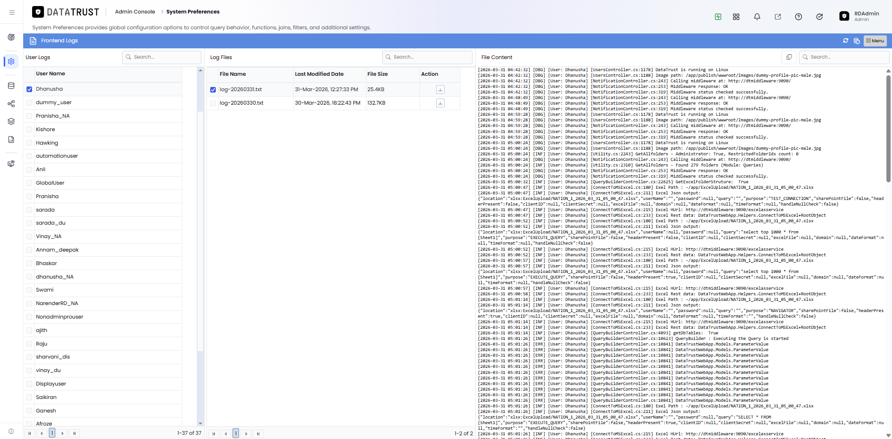This screenshot has height=439, width=892.
Task: Uncheck the log-20260331.txt checkbox
Action: coord(213,90)
